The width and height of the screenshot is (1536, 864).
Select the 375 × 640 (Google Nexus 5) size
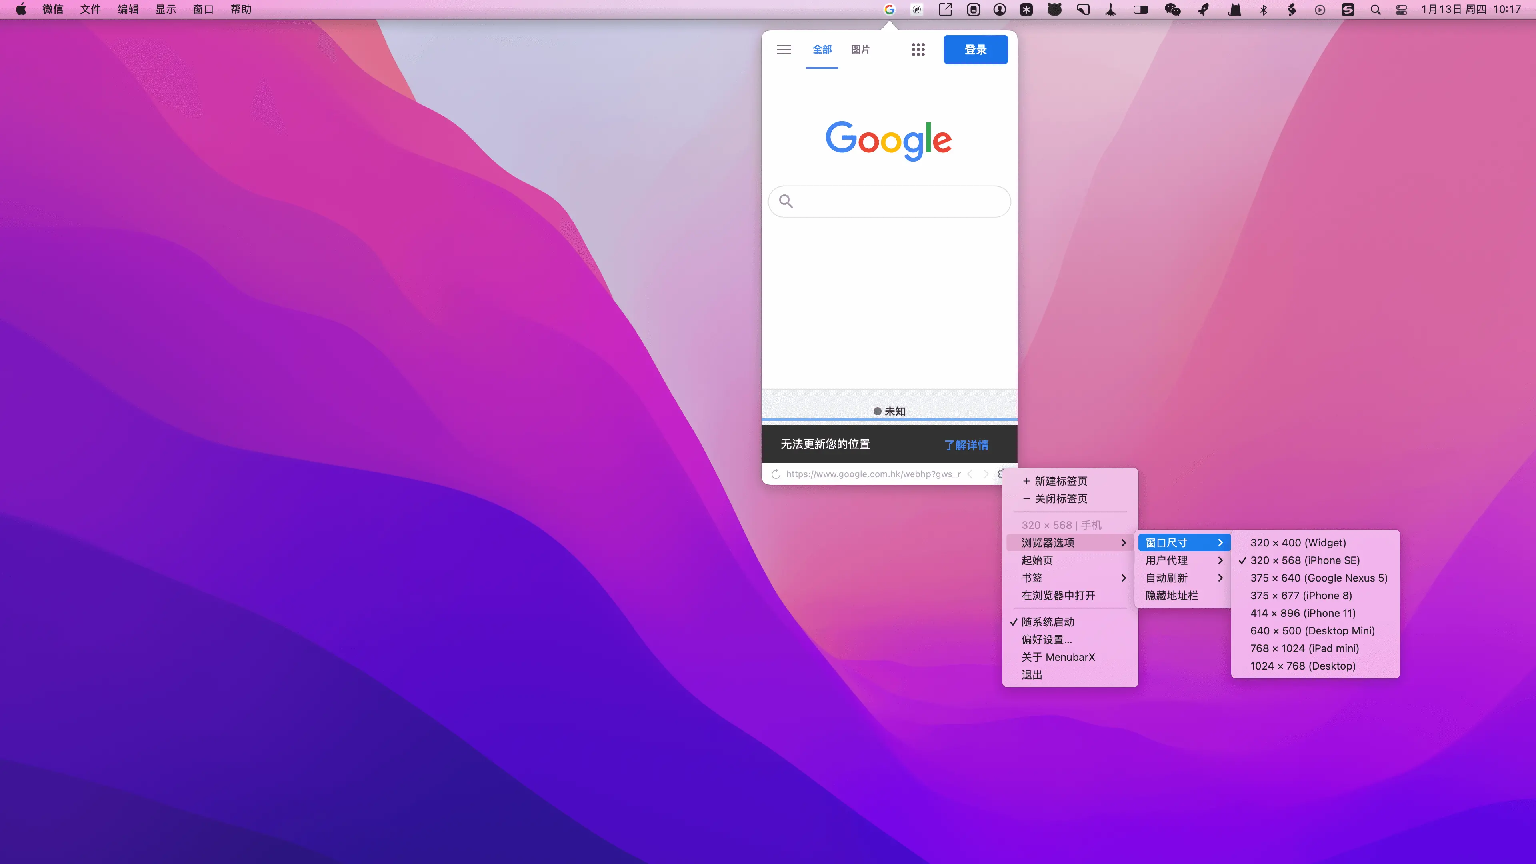tap(1315, 578)
